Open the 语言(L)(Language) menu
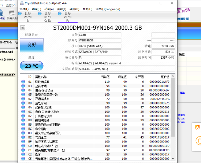This screenshot has width=201, height=163. [x=108, y=9]
